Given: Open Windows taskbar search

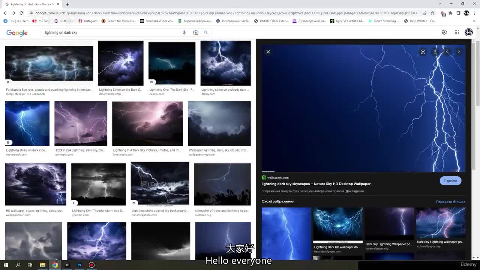Looking at the screenshot, I should pos(18,265).
